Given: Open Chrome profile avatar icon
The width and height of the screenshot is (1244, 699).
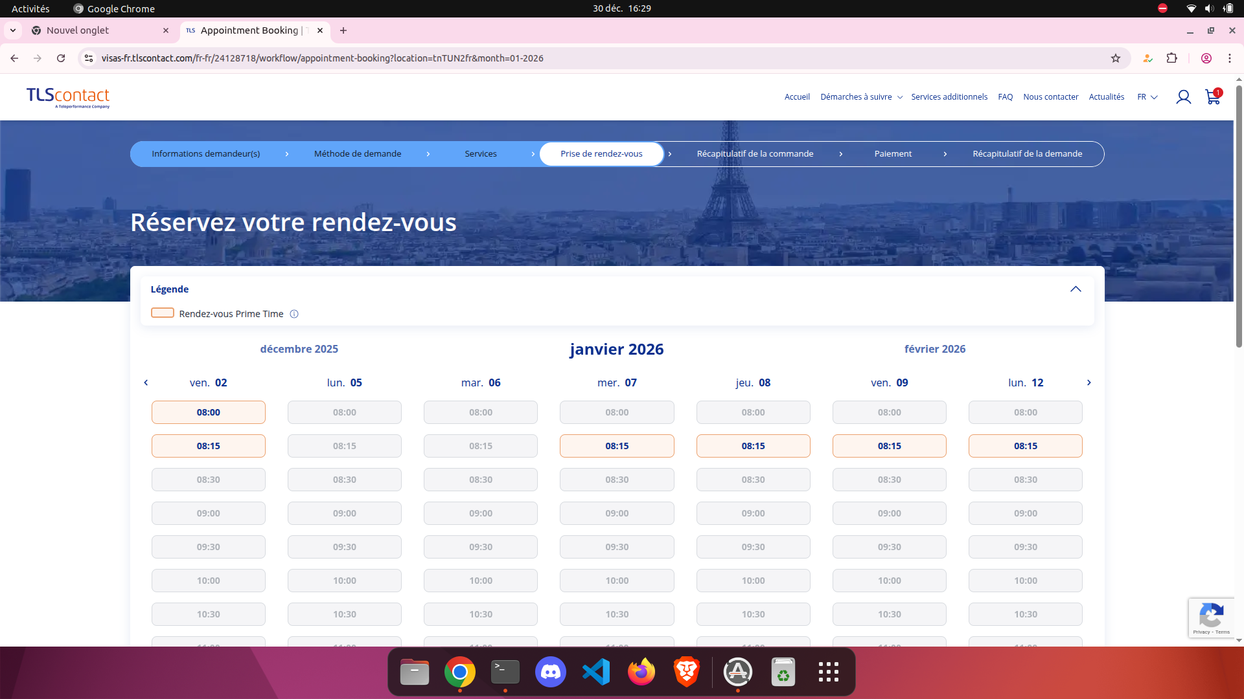Looking at the screenshot, I should [1206, 58].
